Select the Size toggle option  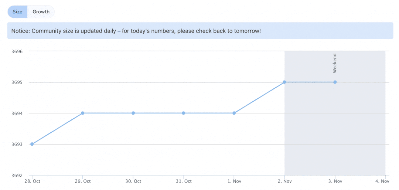[x=18, y=12]
